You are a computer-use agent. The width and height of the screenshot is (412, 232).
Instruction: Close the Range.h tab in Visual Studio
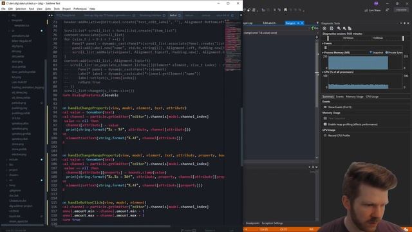coord(302,23)
